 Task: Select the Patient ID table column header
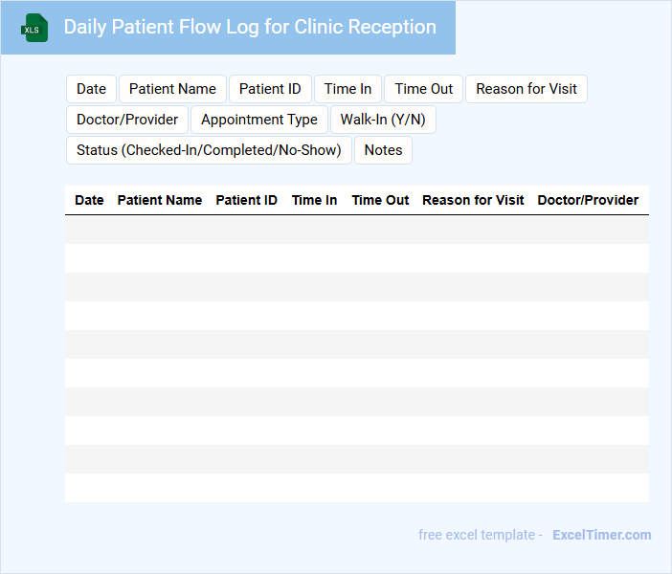[x=246, y=200]
